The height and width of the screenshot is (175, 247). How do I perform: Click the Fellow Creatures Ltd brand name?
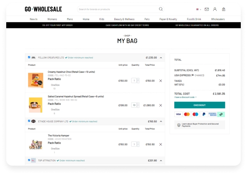pos(51,58)
